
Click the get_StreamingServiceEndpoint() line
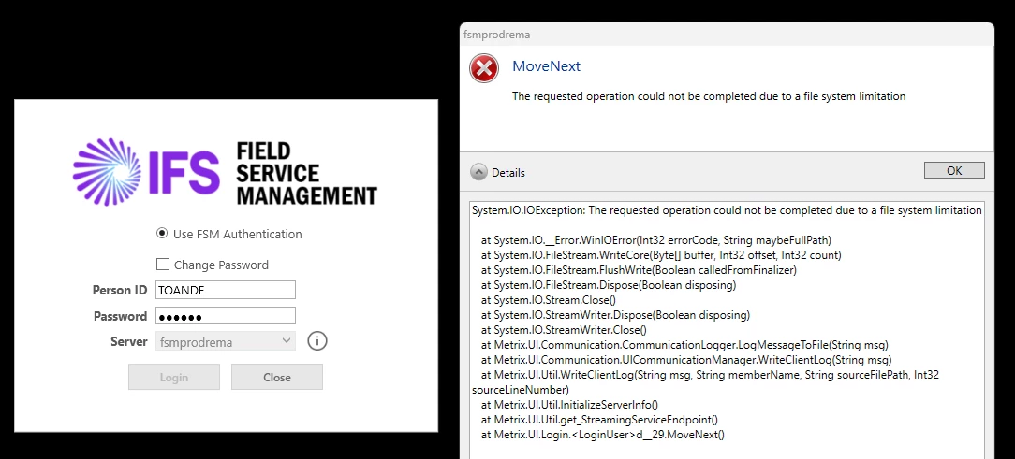click(599, 421)
